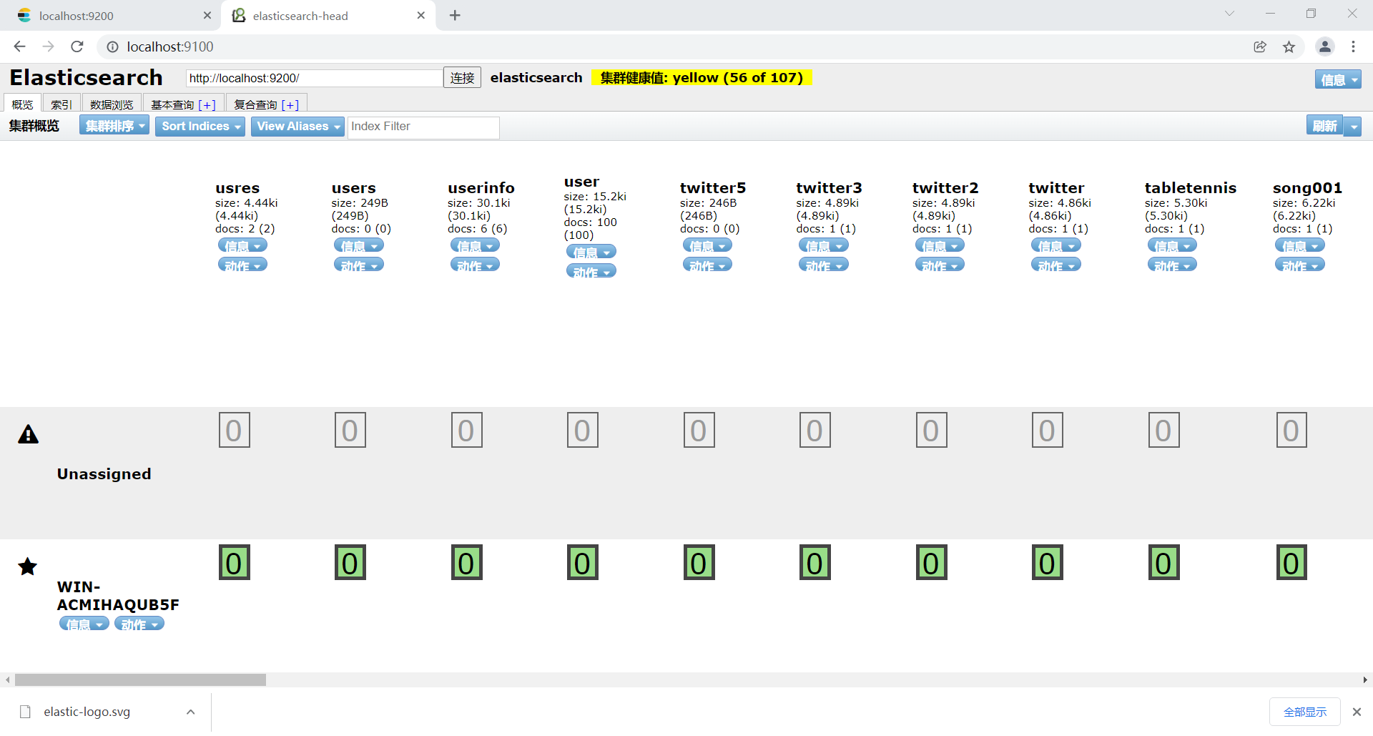Screen dimensions: 1373x736
Task: Click the scrollbar right arrow
Action: point(1365,679)
